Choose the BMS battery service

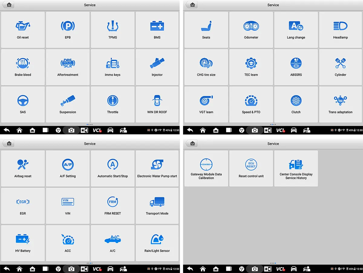(157, 30)
